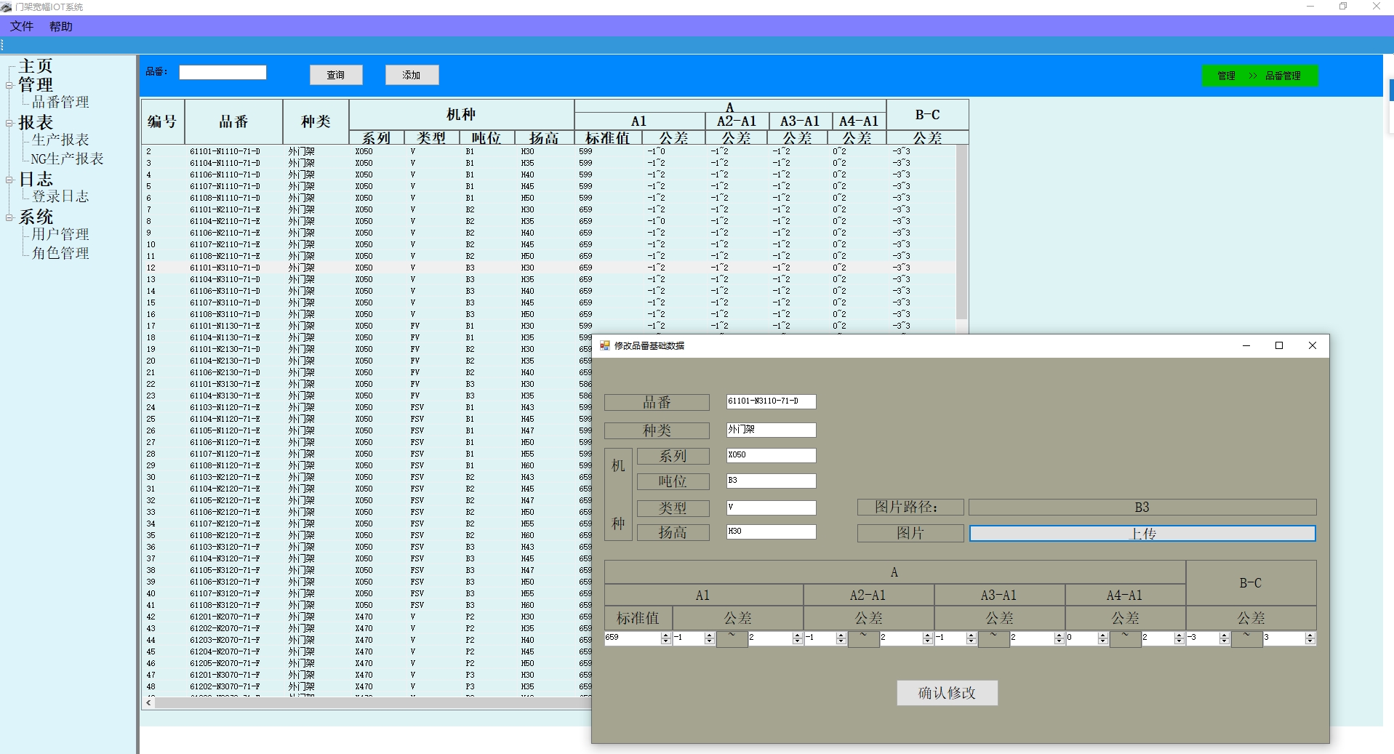This screenshot has height=754, width=1394.
Task: Focus the dialog 扬高 field H30
Action: click(771, 532)
